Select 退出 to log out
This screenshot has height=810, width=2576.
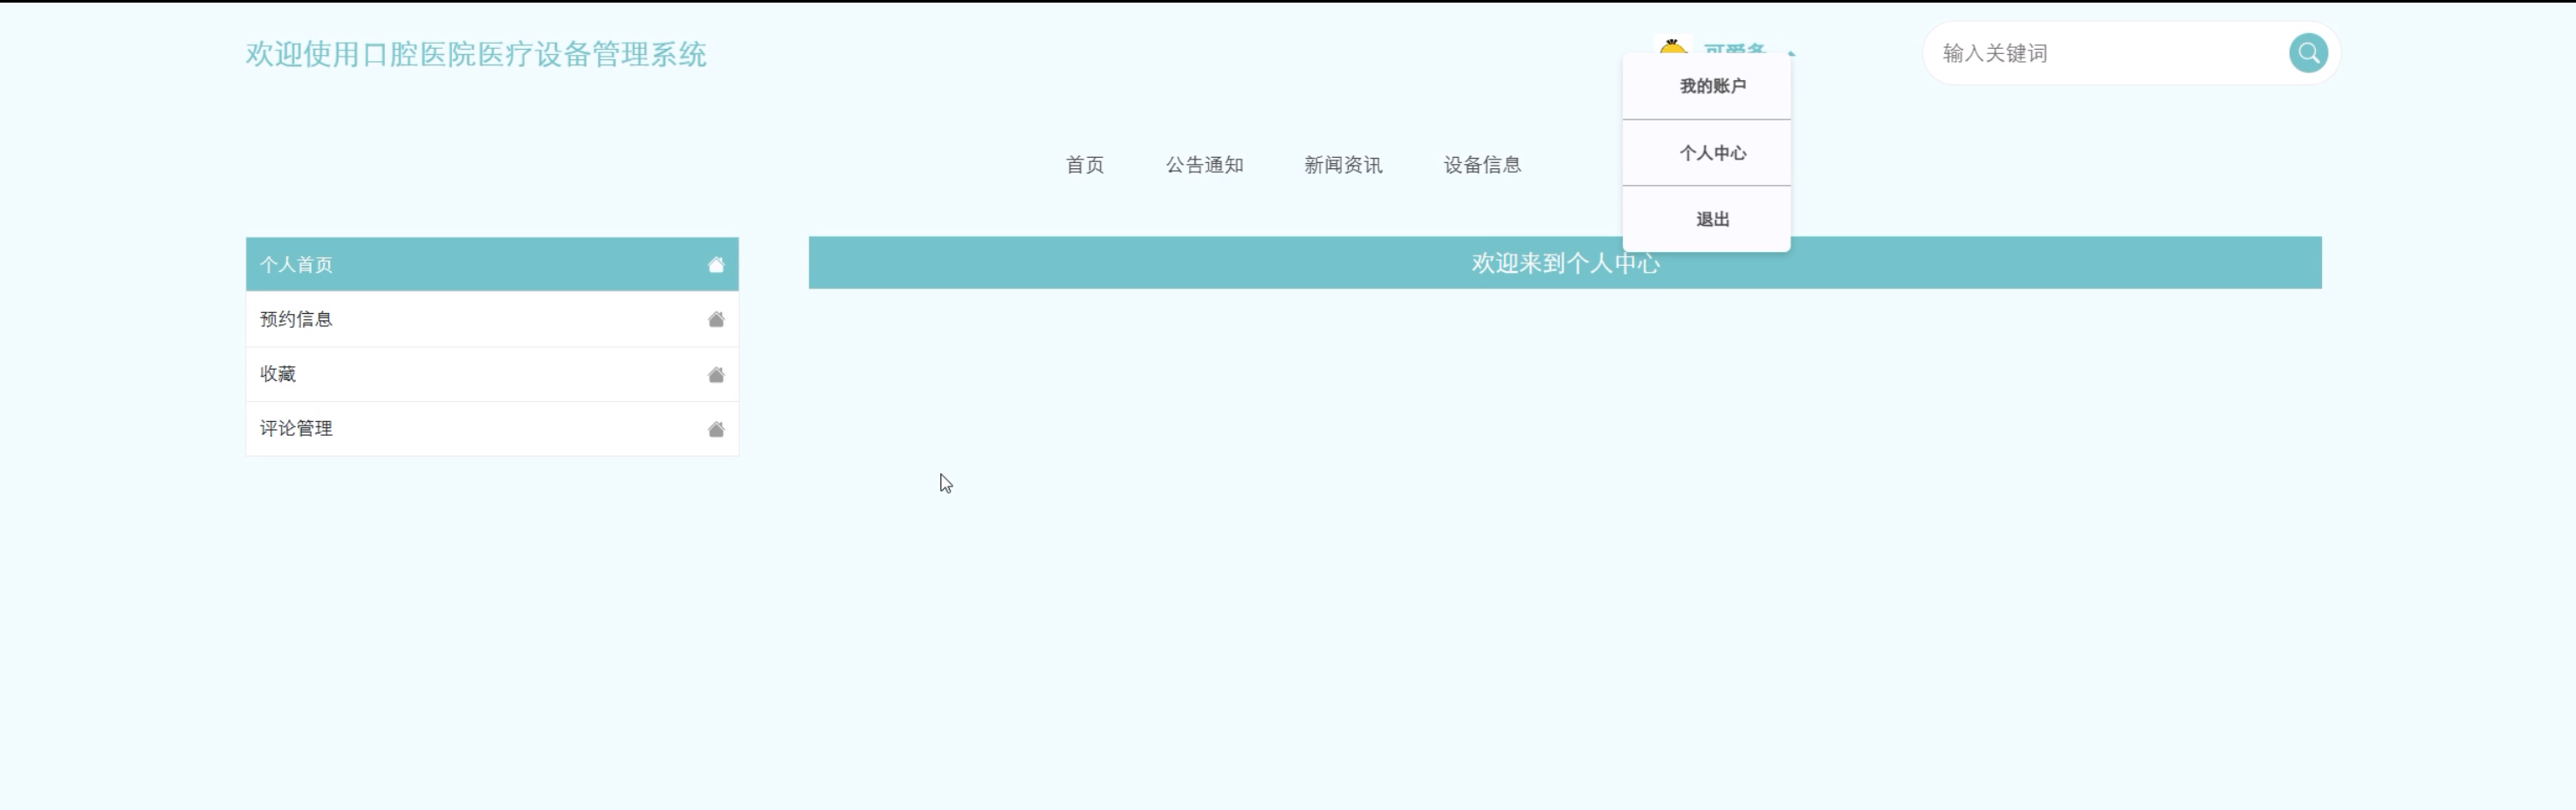click(x=1707, y=219)
